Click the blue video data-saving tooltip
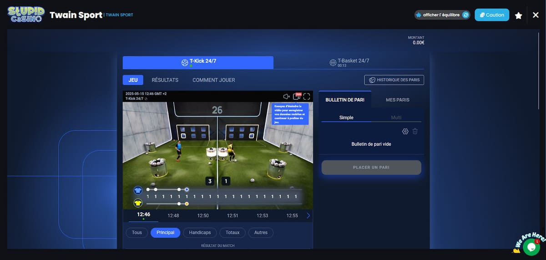Screen dimensions: 546x260 [x=290, y=114]
